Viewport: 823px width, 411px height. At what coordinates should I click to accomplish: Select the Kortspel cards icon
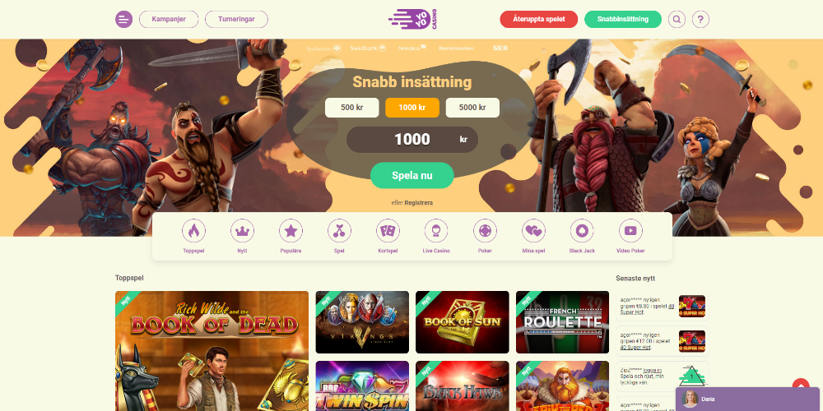[388, 231]
